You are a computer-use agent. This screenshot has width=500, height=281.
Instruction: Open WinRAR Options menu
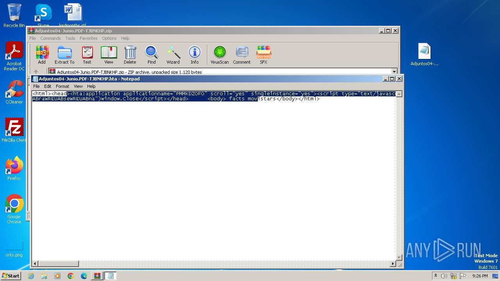[x=109, y=38]
